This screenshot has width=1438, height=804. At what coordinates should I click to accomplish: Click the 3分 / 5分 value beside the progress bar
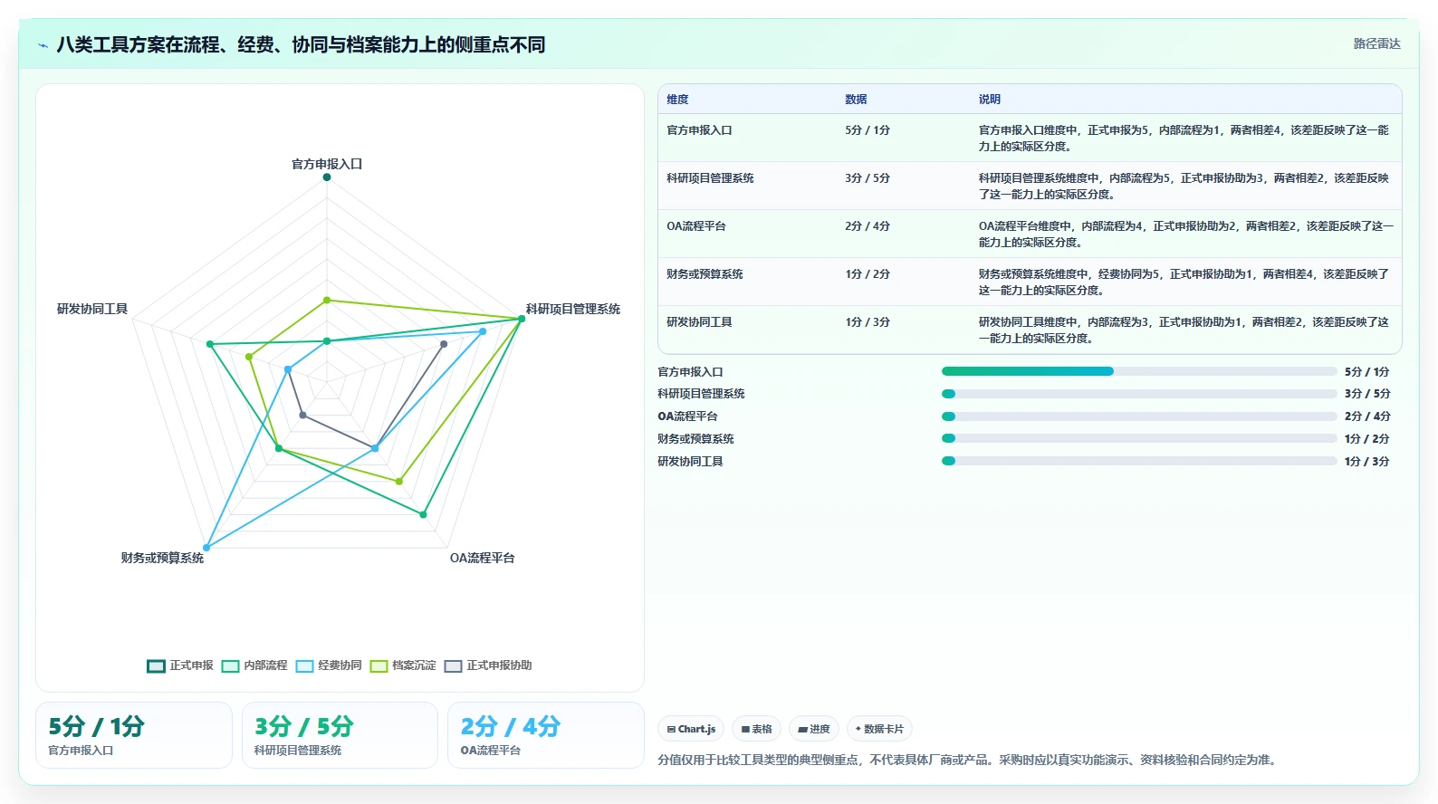click(1367, 394)
